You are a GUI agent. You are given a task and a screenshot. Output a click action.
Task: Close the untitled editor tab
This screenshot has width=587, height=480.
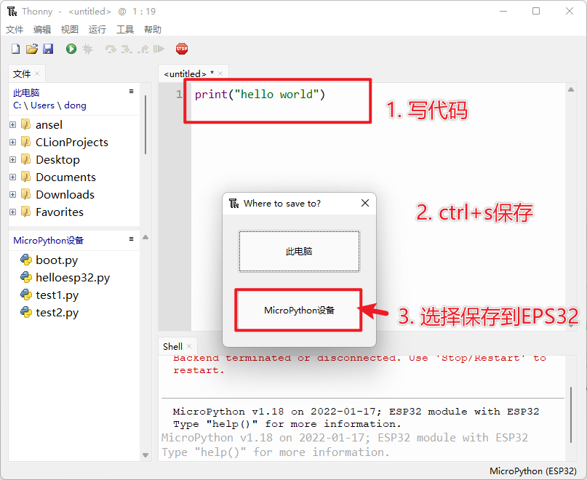(220, 73)
